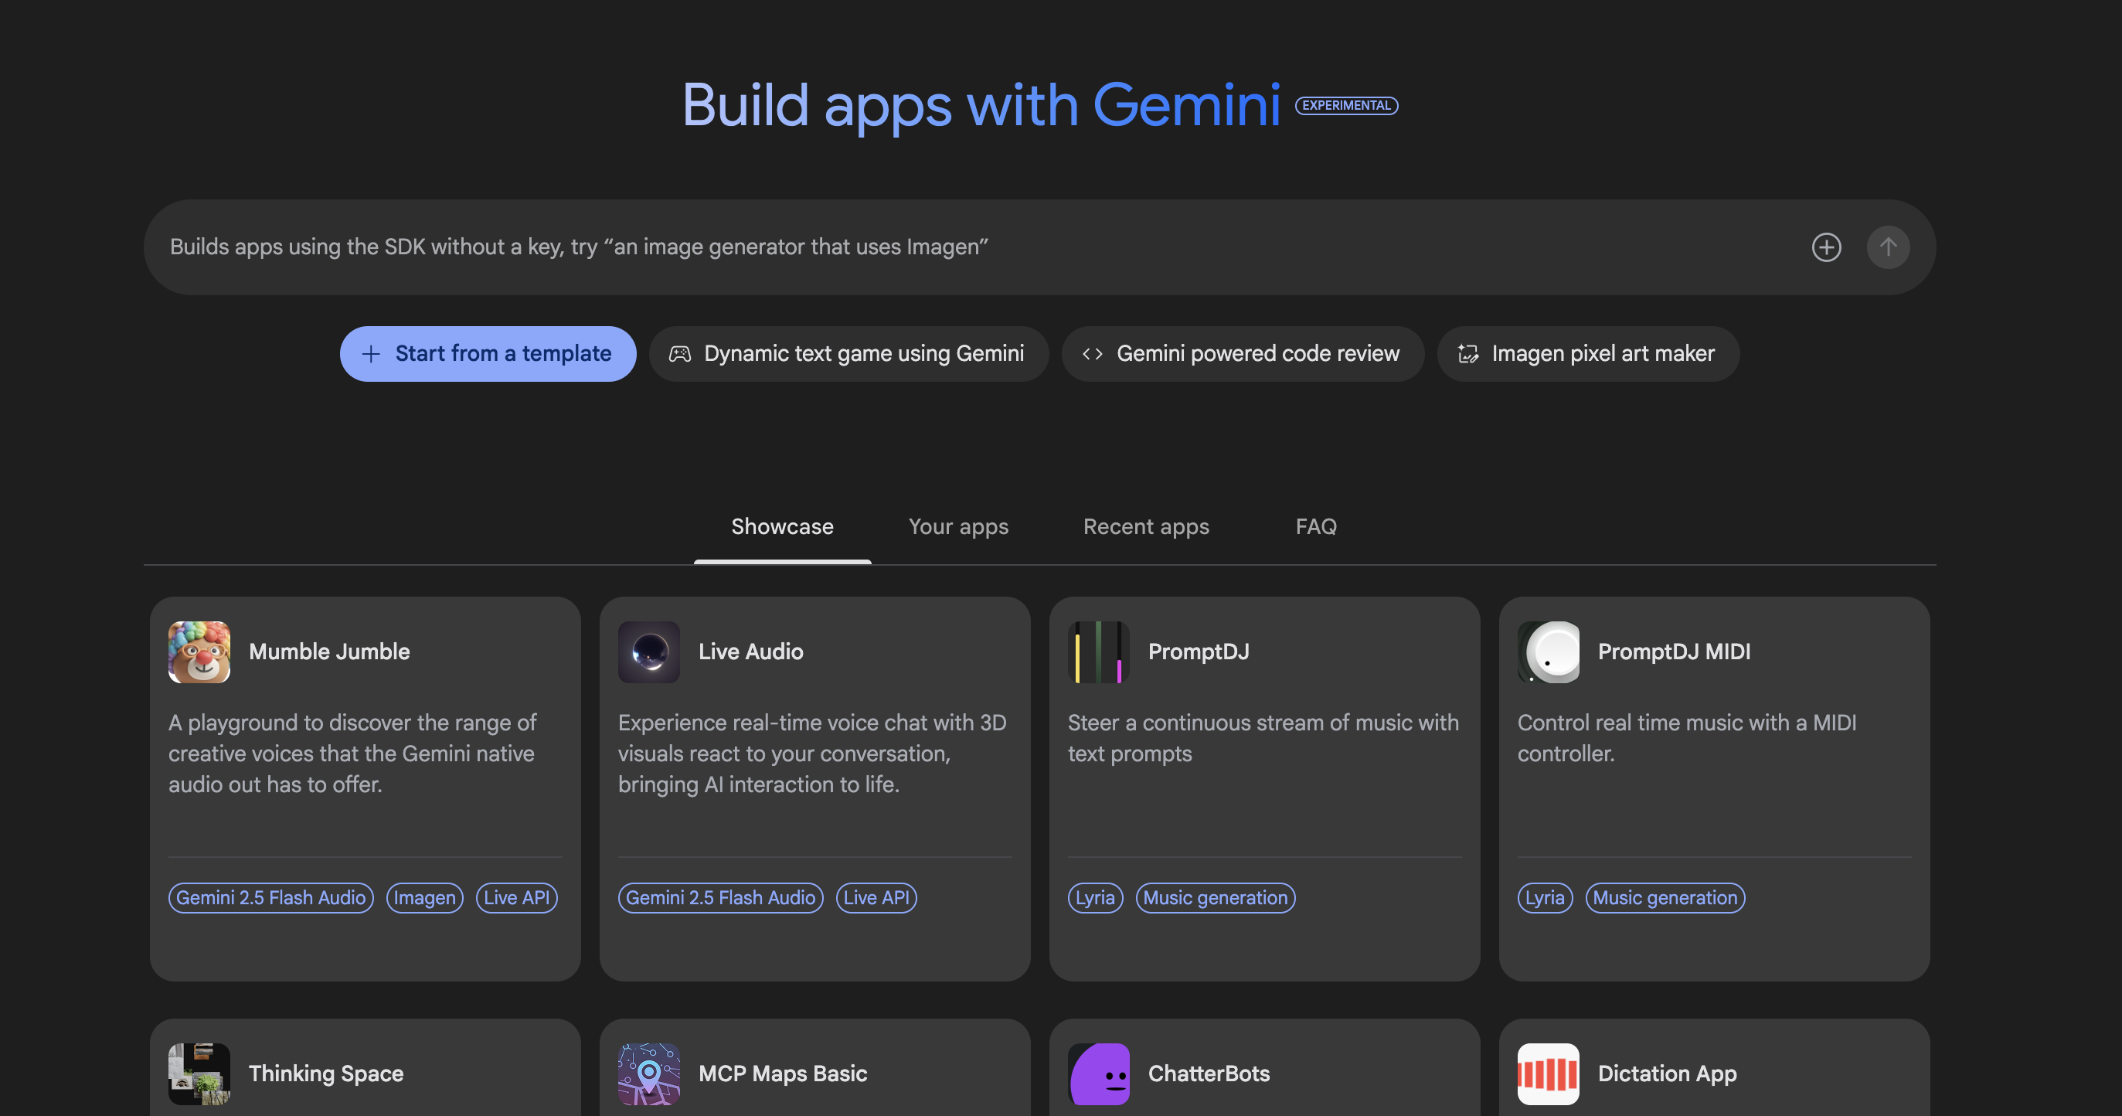Open the Recent apps tab
Image resolution: width=2122 pixels, height=1116 pixels.
pos(1146,526)
